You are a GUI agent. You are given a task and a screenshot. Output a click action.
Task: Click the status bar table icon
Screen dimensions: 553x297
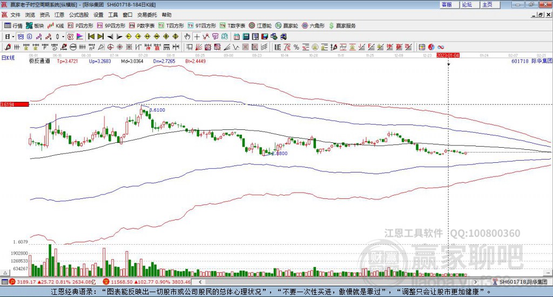coord(4,282)
